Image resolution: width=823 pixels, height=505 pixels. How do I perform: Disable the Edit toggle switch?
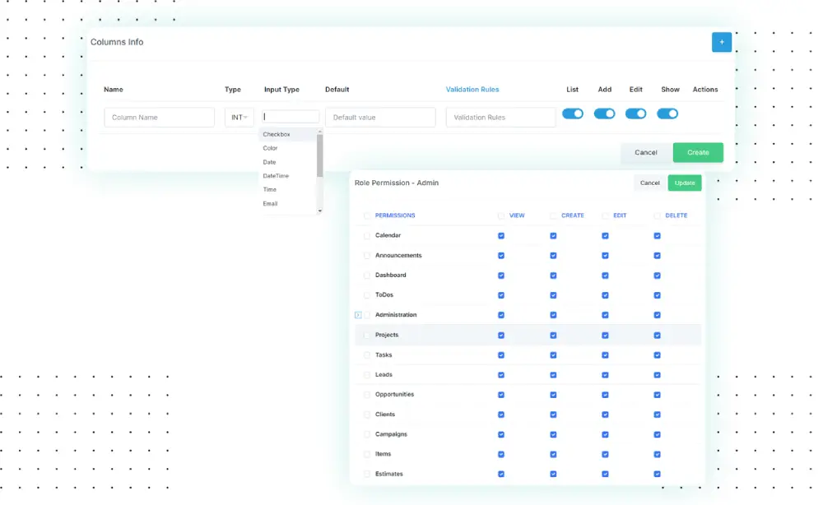[635, 114]
